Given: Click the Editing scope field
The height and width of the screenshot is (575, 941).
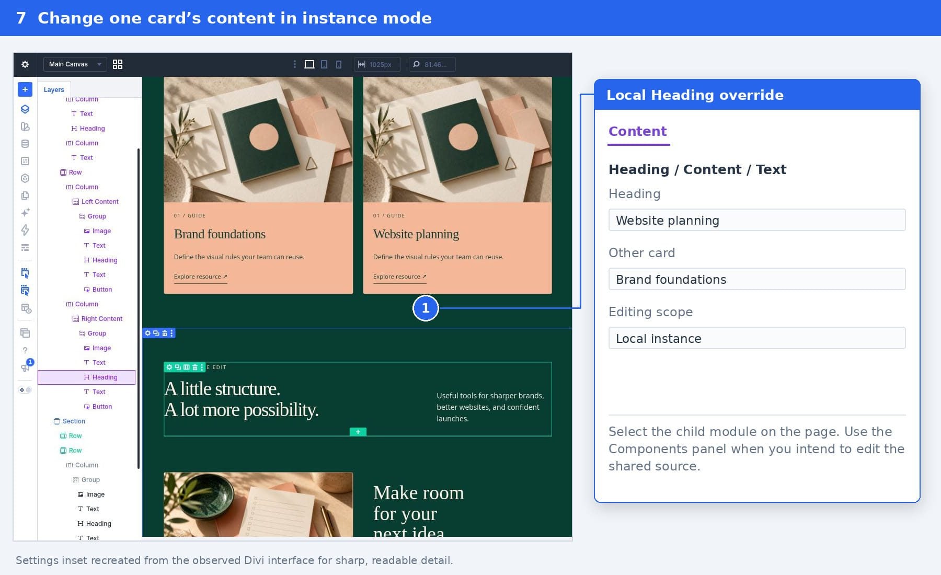Looking at the screenshot, I should (757, 338).
